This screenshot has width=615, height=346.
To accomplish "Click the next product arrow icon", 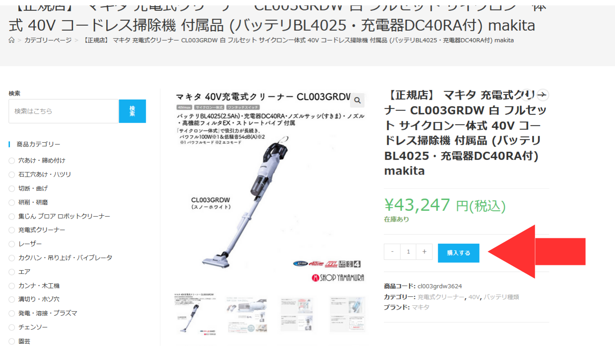I will click(x=543, y=95).
